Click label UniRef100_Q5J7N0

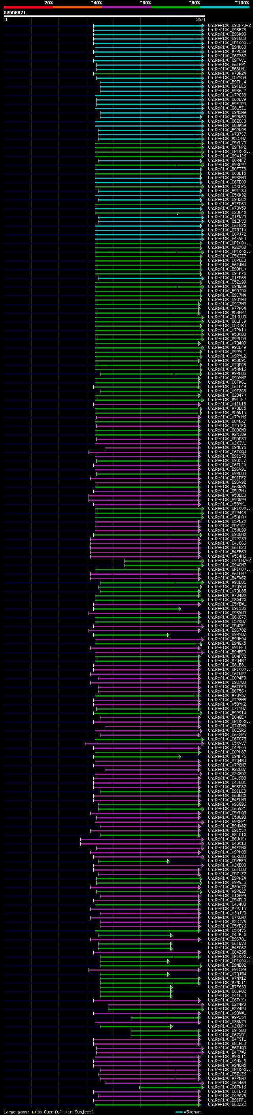(x=227, y=491)
